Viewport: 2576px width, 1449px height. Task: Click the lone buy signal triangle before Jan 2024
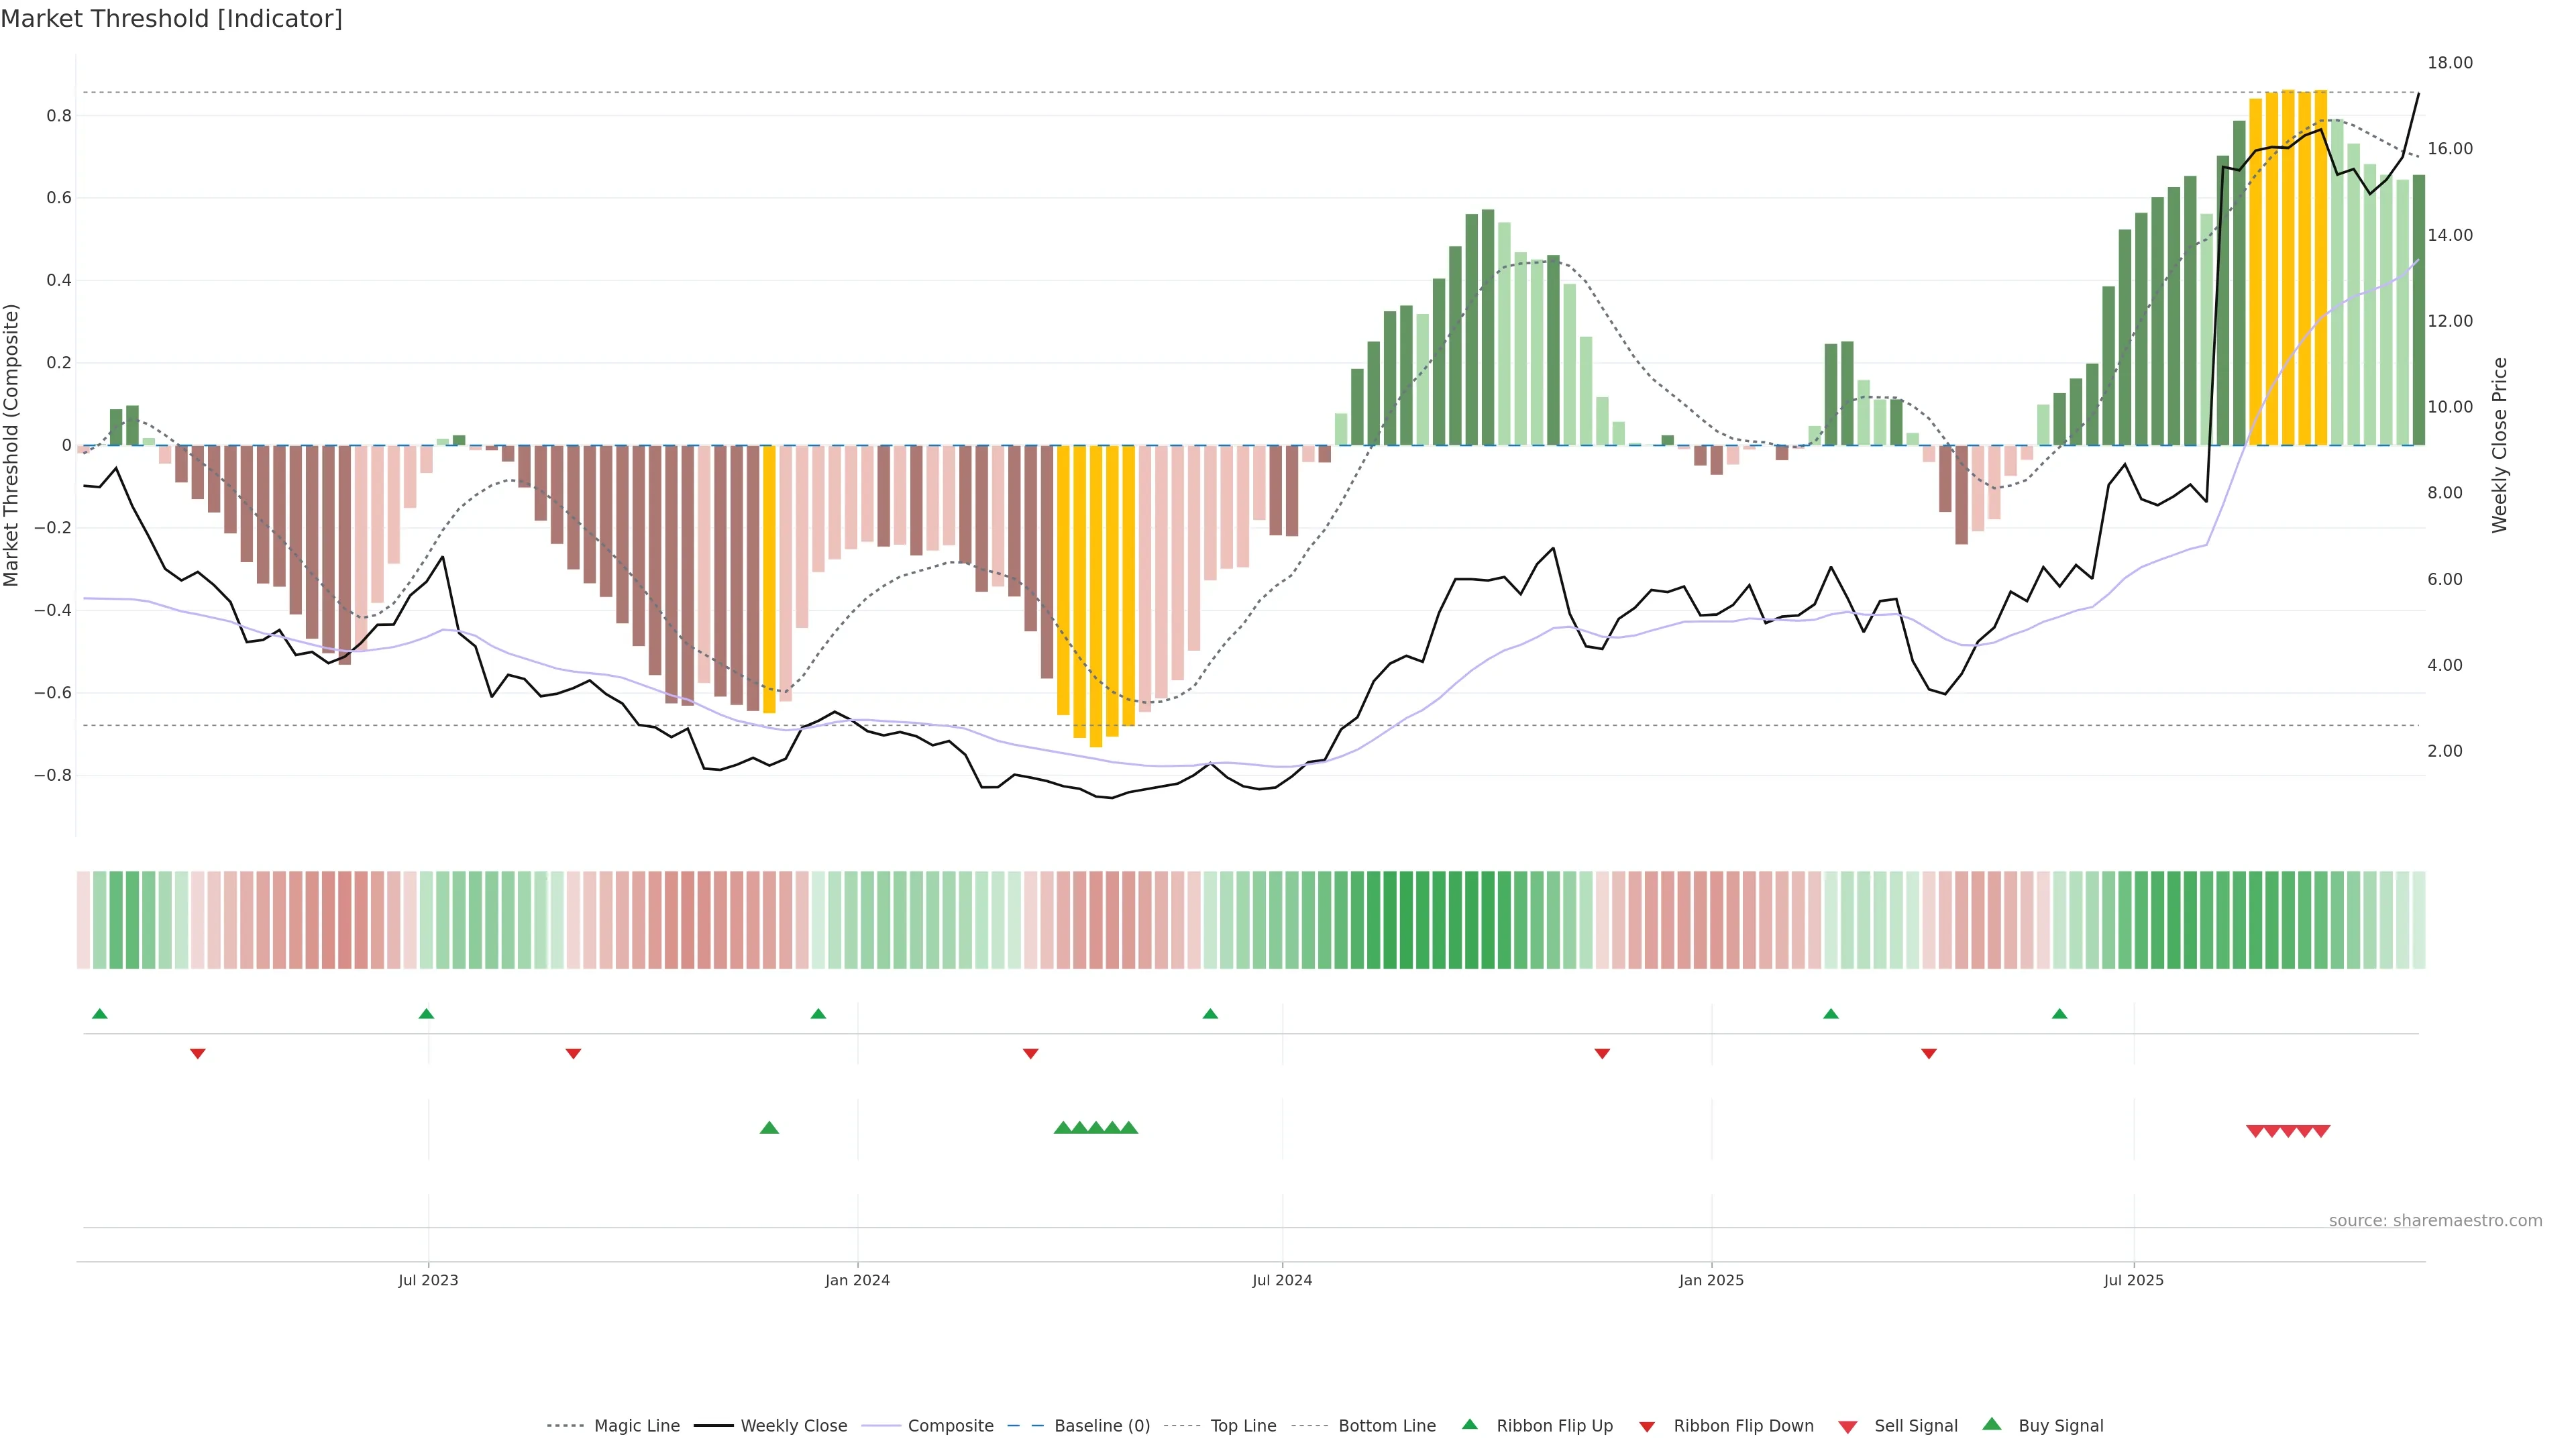769,1128
